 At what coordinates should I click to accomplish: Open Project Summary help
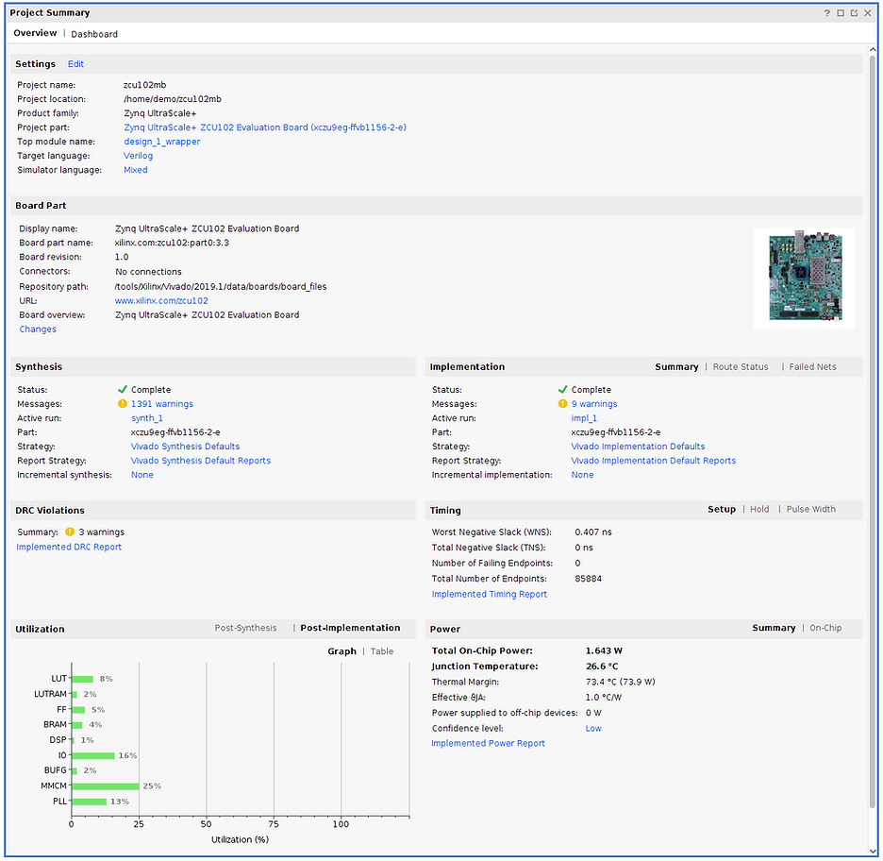(827, 12)
